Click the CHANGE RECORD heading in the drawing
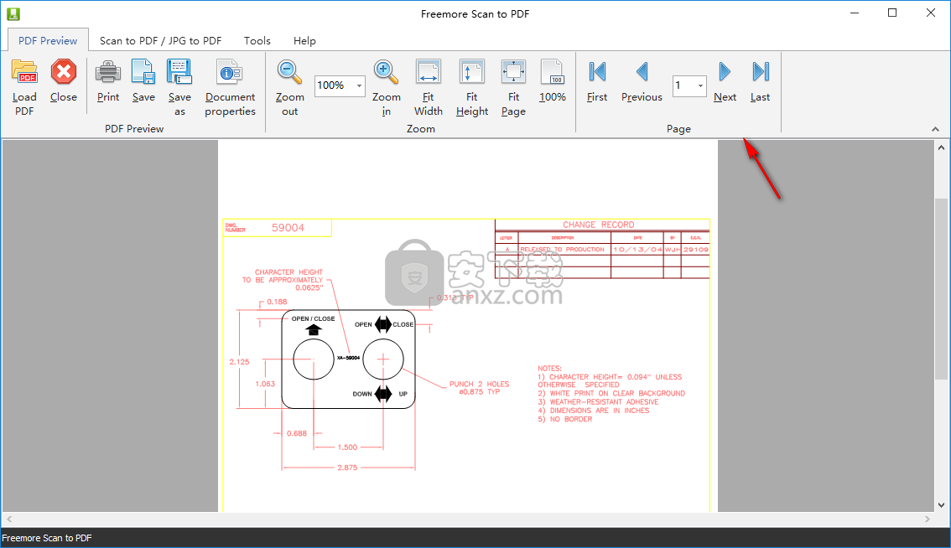 pyautogui.click(x=599, y=225)
